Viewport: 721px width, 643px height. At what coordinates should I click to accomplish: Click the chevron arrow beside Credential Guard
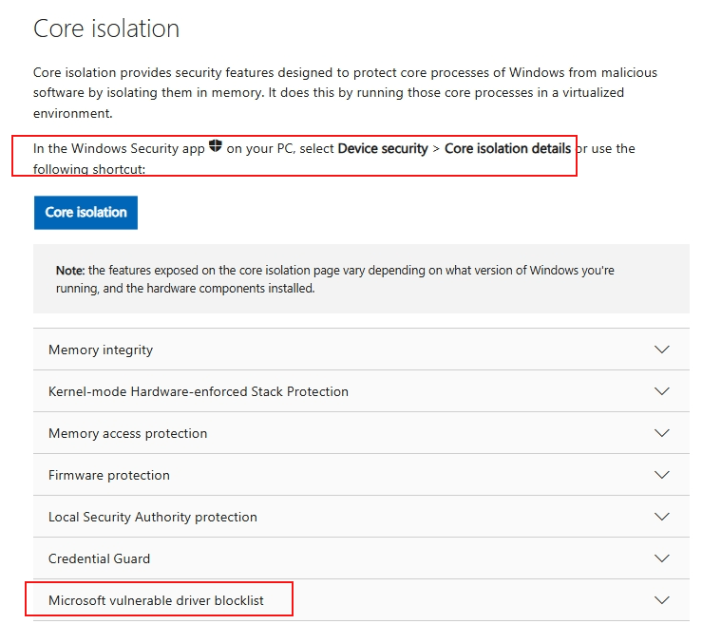pos(662,558)
